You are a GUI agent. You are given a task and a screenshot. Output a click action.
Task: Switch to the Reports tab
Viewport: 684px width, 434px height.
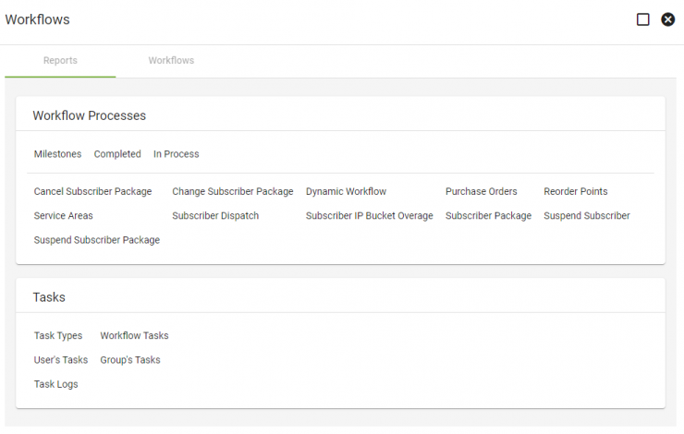60,61
